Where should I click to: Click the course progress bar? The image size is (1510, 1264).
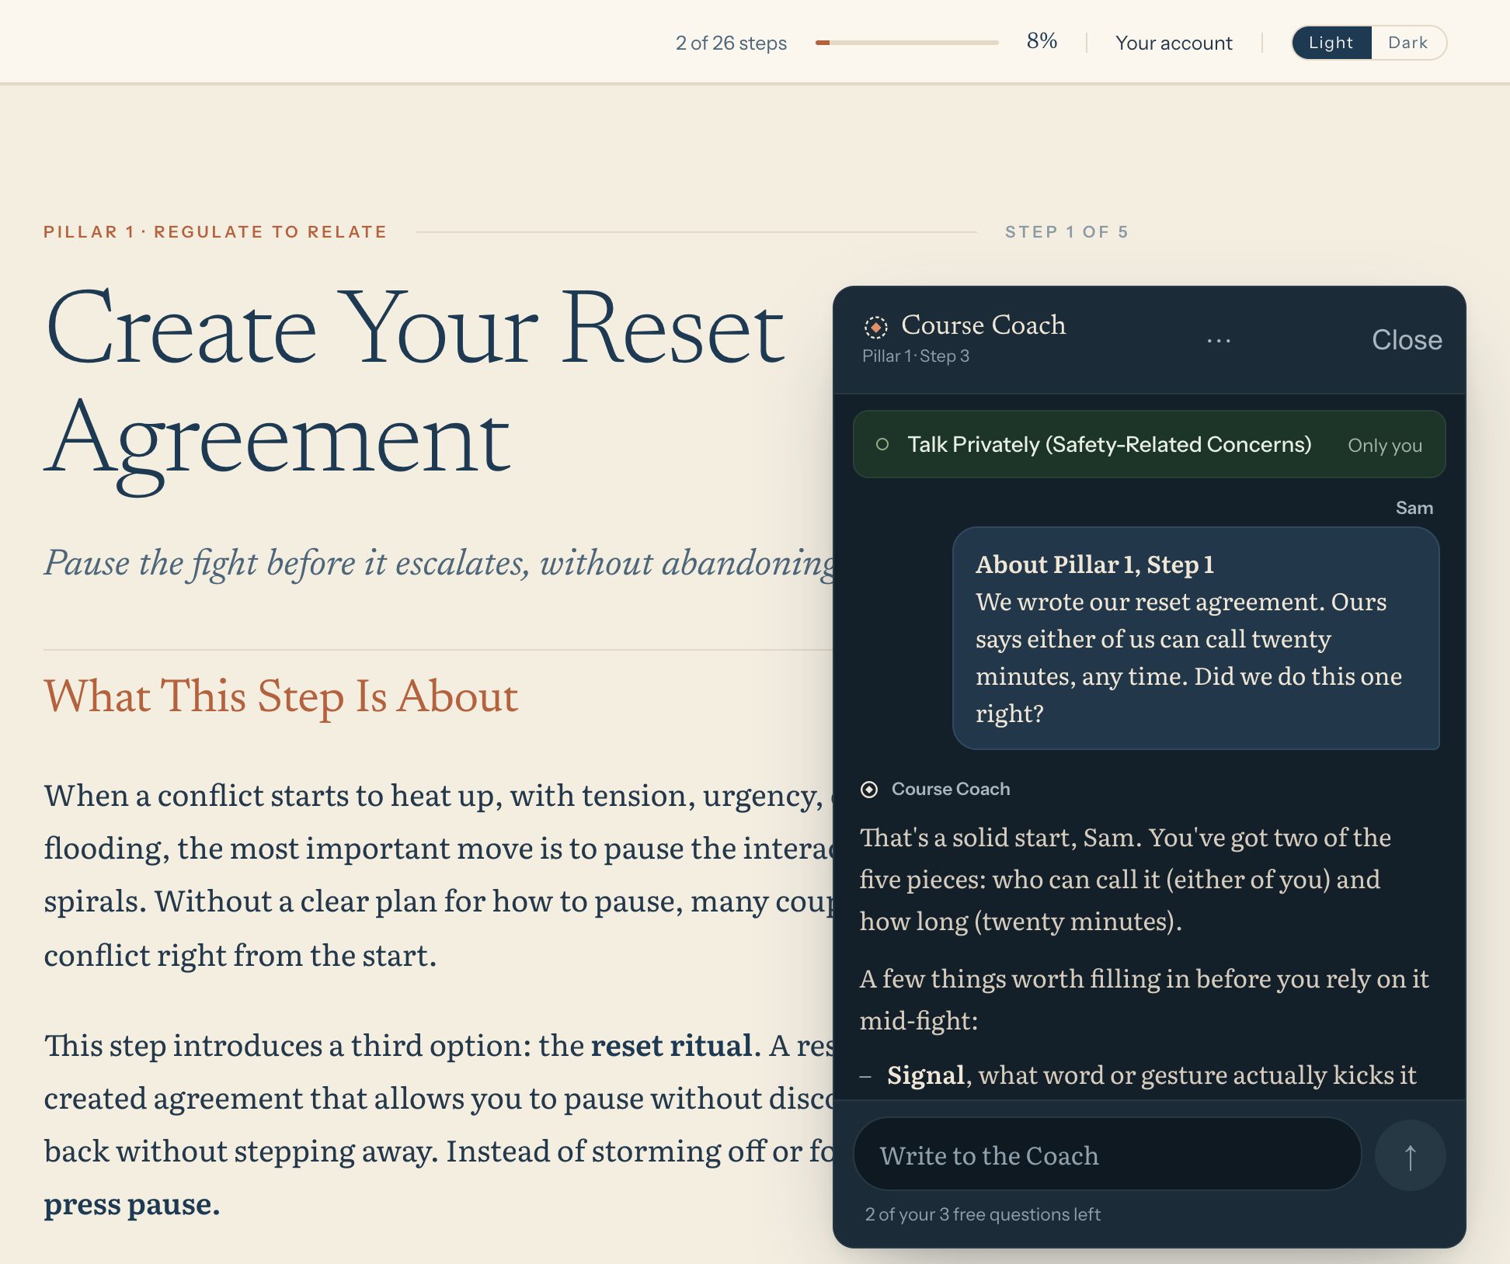click(x=906, y=43)
